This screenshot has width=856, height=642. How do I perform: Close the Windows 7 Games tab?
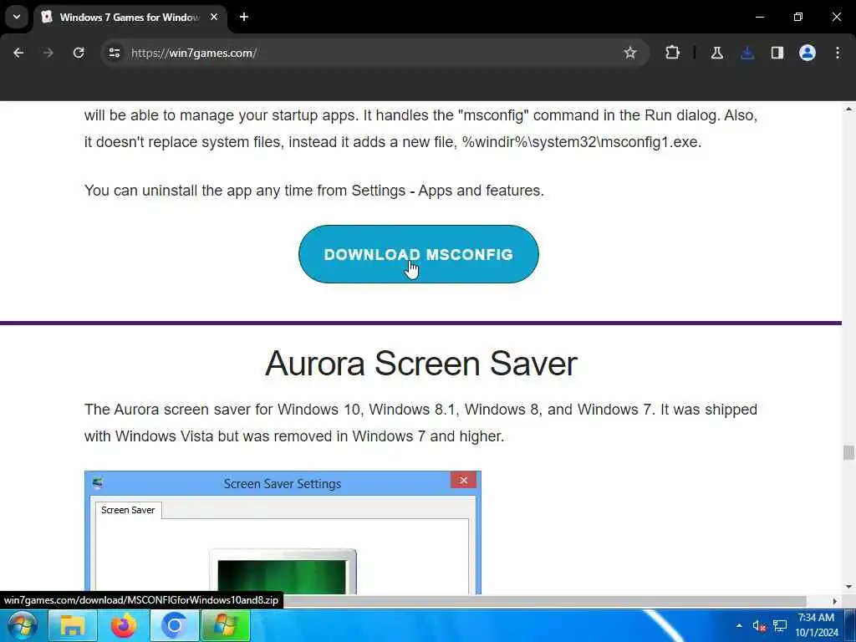(214, 18)
